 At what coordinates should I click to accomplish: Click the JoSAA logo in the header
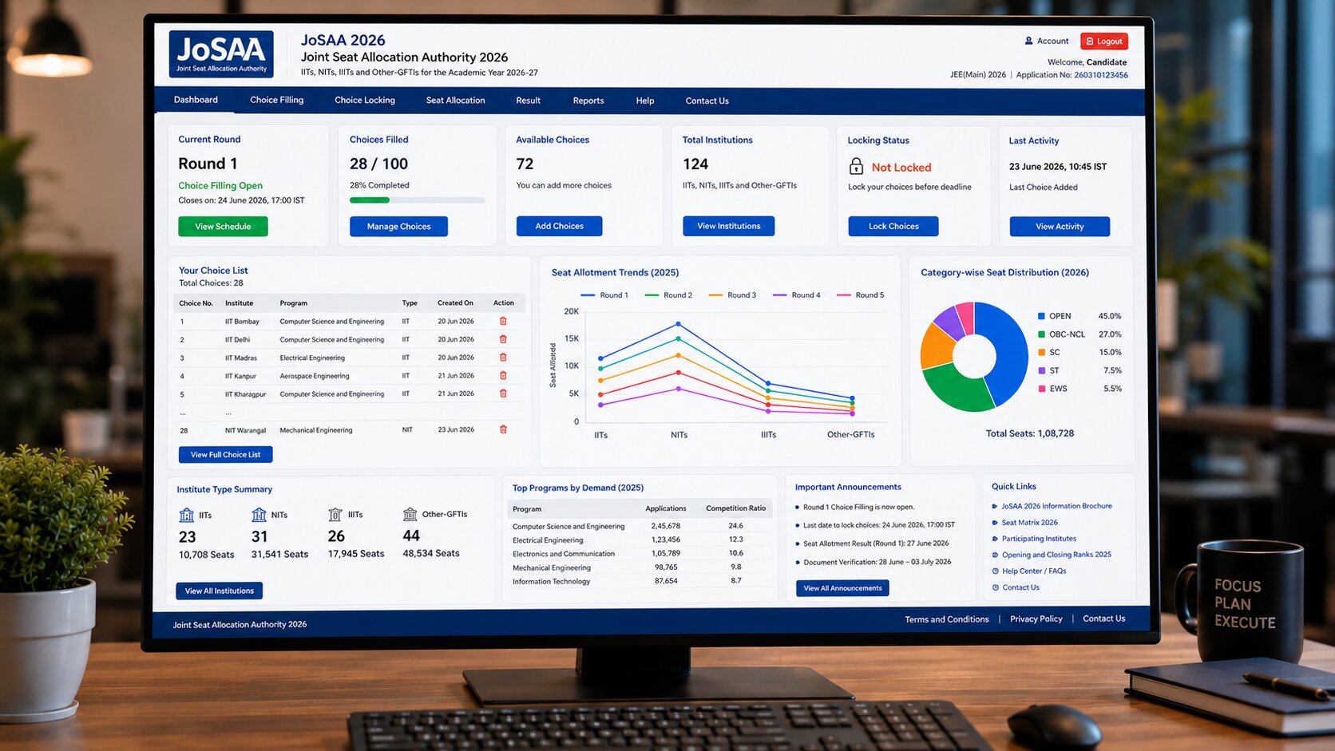[221, 53]
